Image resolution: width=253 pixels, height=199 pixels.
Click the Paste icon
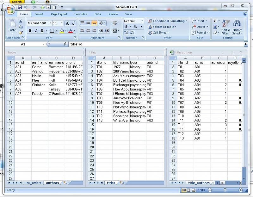(12, 25)
